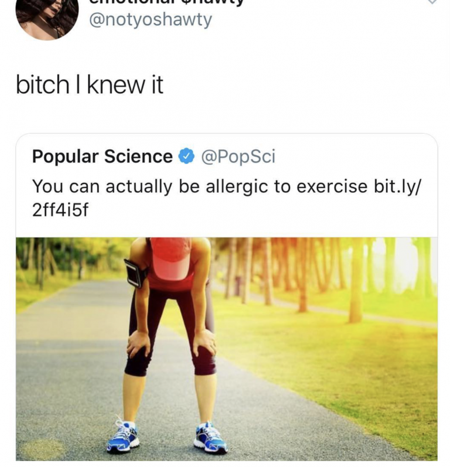Image resolution: width=450 pixels, height=467 pixels.
Task: Click the word "exercise" in quoted tweet
Action: tap(332, 186)
